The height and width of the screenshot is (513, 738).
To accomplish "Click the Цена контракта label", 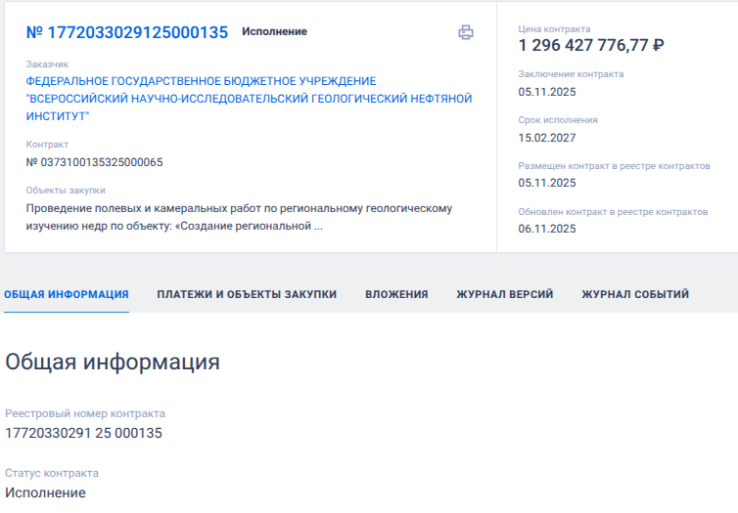I will [554, 29].
